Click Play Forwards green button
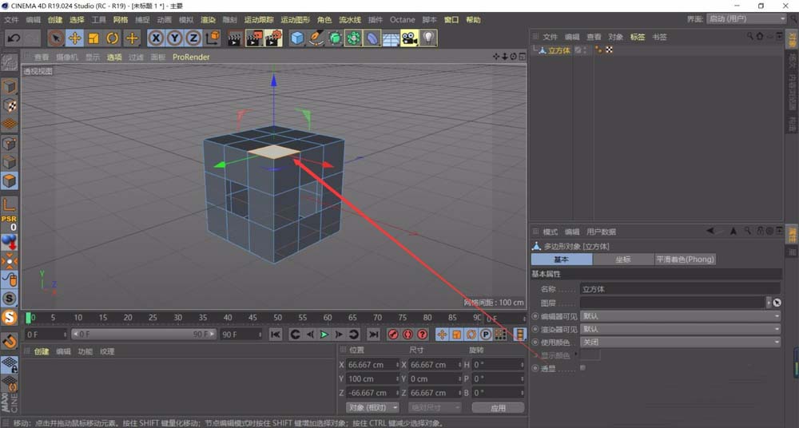Image resolution: width=799 pixels, height=428 pixels. tap(324, 335)
